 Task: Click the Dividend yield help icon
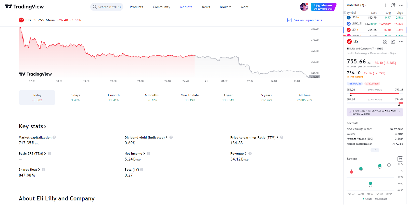click(171, 137)
